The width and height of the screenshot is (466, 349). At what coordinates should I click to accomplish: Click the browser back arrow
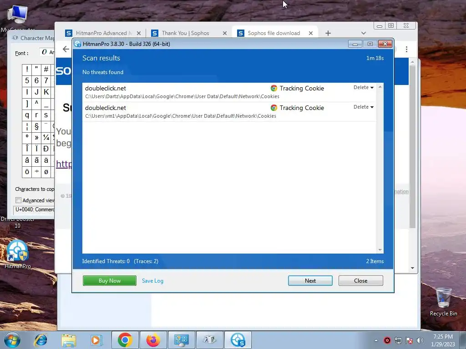click(66, 49)
